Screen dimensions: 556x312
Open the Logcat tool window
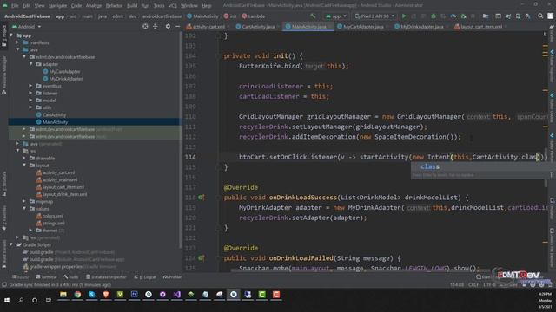coord(145,277)
